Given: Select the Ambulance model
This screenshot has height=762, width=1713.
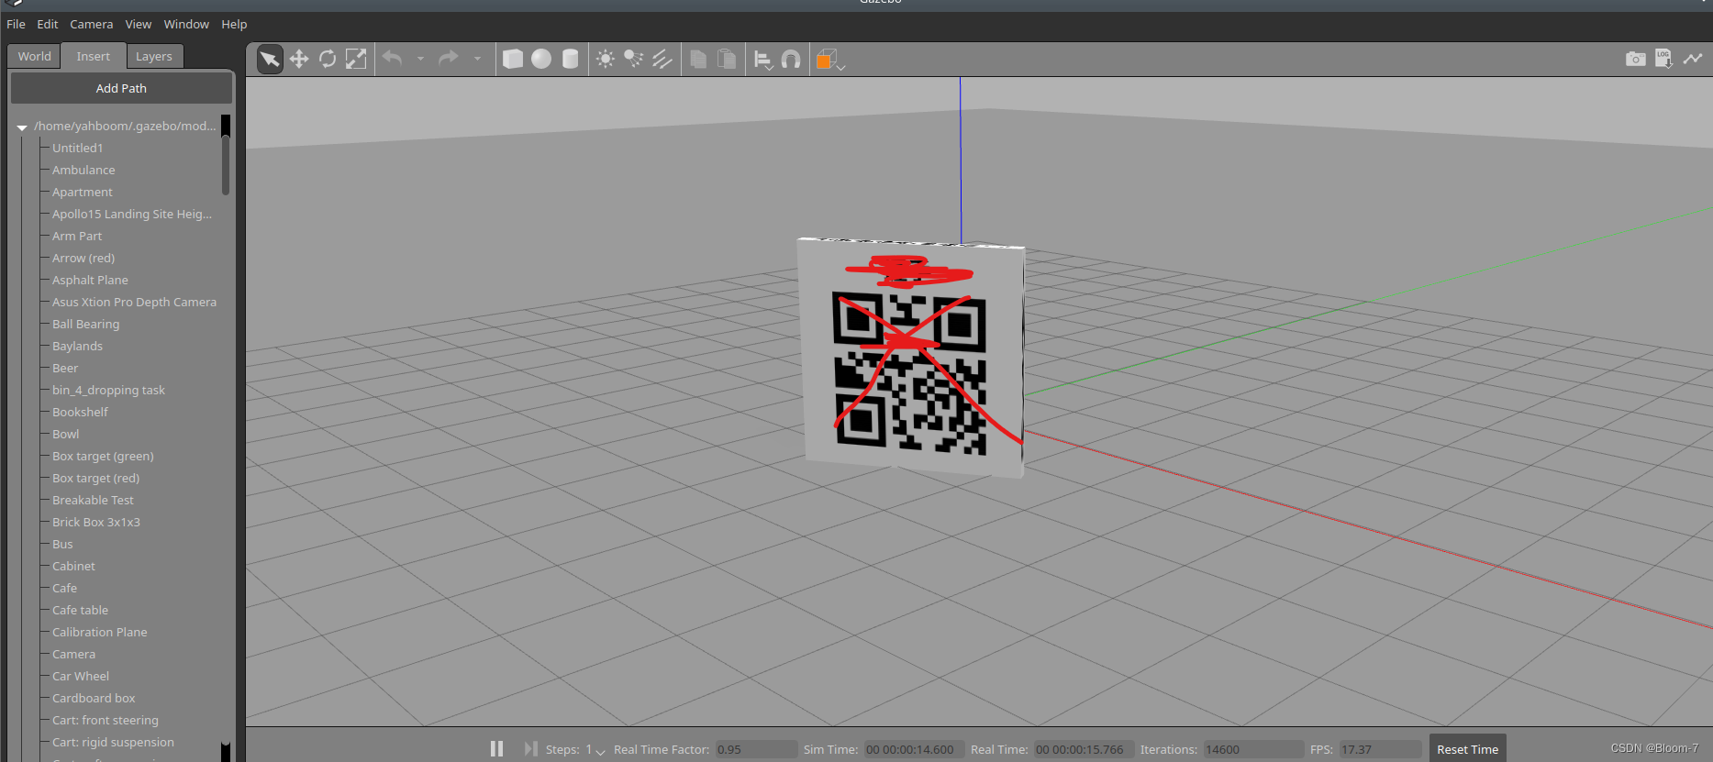Looking at the screenshot, I should pos(83,170).
